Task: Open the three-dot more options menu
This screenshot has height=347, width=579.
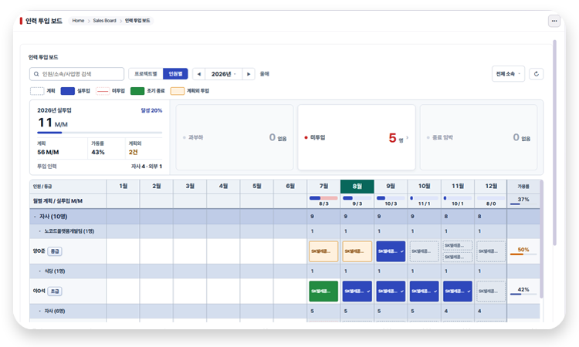Action: [x=554, y=21]
